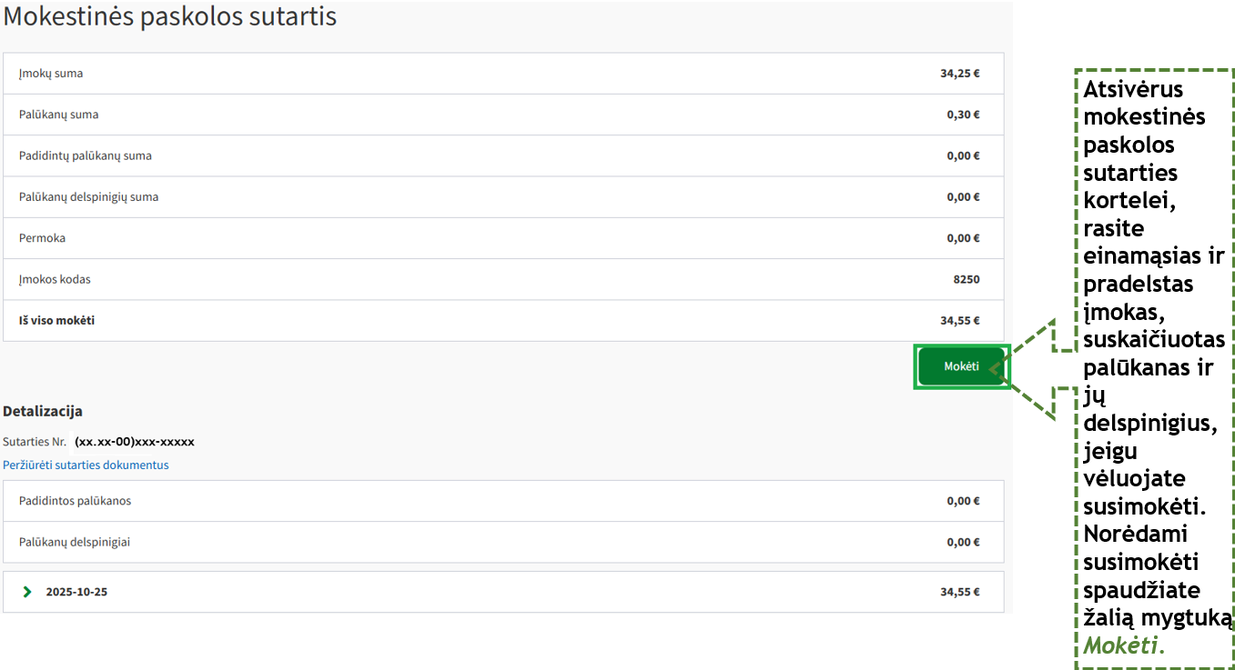Screen dimensions: 1235x670
Task: Select the Įmokų suma row label
Action: [51, 74]
